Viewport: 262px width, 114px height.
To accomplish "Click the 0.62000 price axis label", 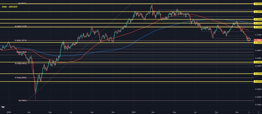I will click(x=258, y=74).
